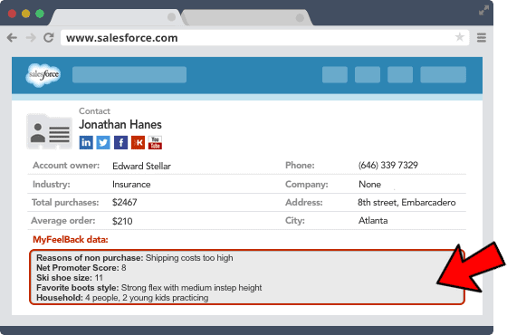Reload the page with the refresh icon

pos(49,38)
